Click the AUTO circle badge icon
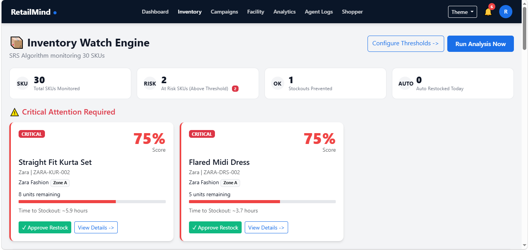The width and height of the screenshot is (529, 250). 406,84
